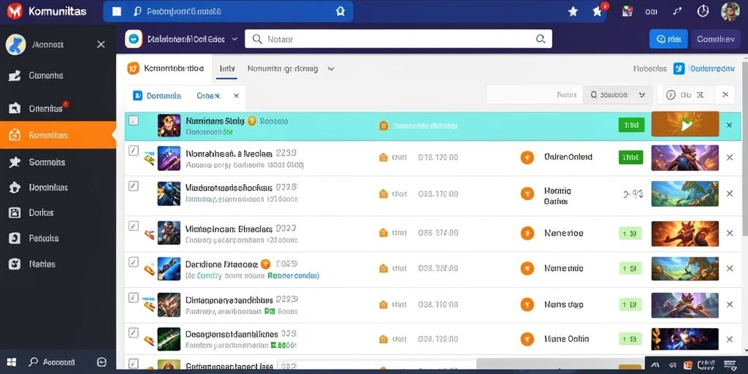This screenshot has height=374, width=748.
Task: Click the taskbar search box
Action: (x=53, y=362)
